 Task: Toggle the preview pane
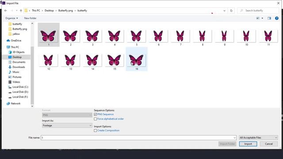click(x=269, y=18)
